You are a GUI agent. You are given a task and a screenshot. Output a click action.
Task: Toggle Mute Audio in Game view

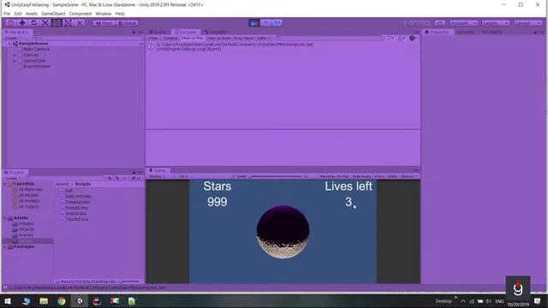pyautogui.click(x=361, y=177)
